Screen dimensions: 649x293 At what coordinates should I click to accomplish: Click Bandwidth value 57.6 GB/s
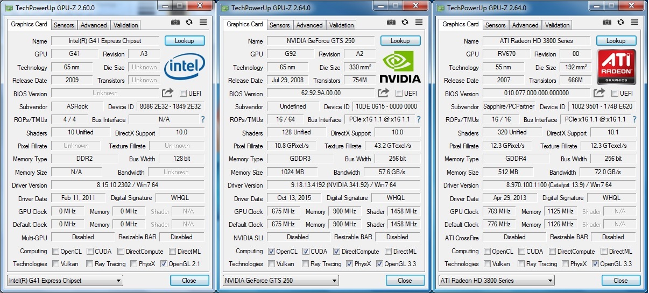(392, 172)
